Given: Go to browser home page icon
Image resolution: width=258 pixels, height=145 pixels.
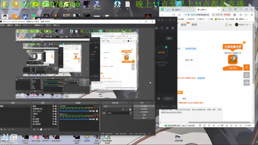Looking at the screenshot, I should [179, 15].
